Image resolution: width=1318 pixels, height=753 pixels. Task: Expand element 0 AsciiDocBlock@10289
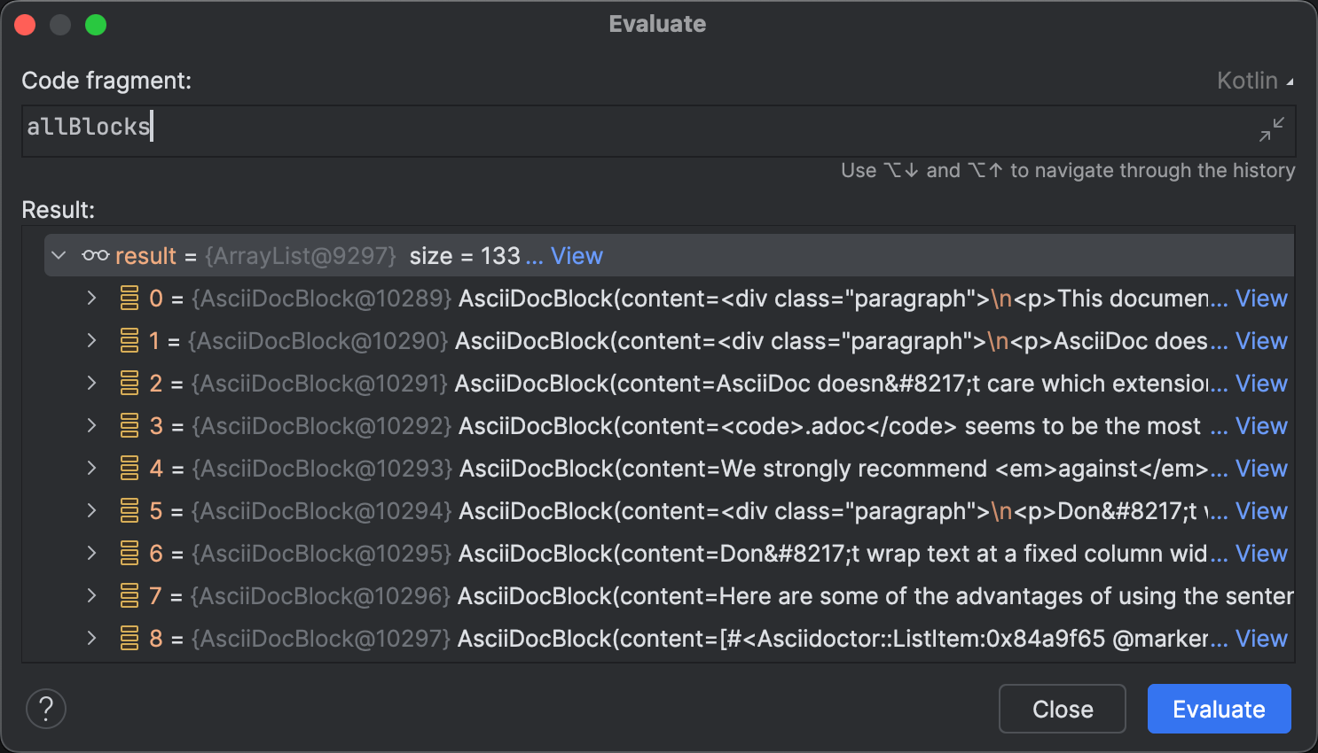(91, 299)
